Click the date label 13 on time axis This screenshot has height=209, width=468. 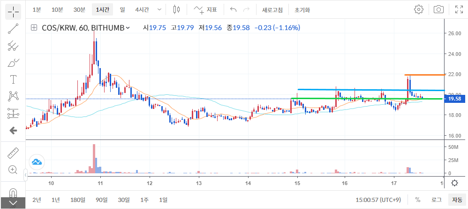199,183
